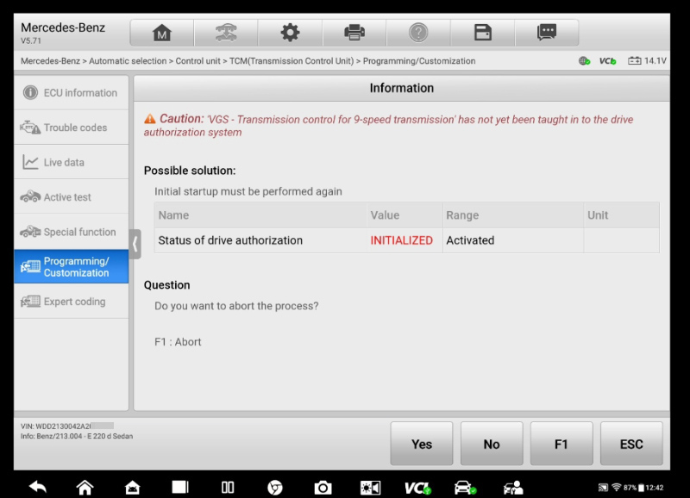Viewport: 690px width, 498px height.
Task: Tap the car diagnostics shortcut icon
Action: point(465,487)
